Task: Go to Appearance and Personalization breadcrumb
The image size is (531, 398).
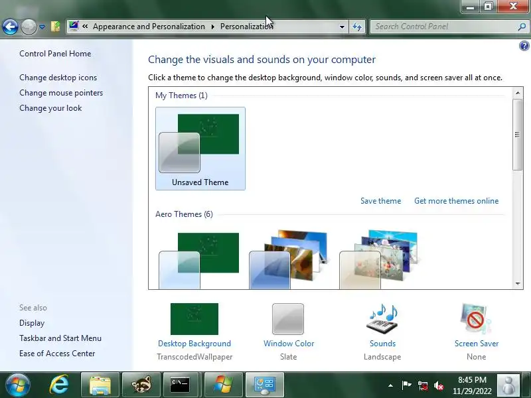Action: click(x=149, y=27)
